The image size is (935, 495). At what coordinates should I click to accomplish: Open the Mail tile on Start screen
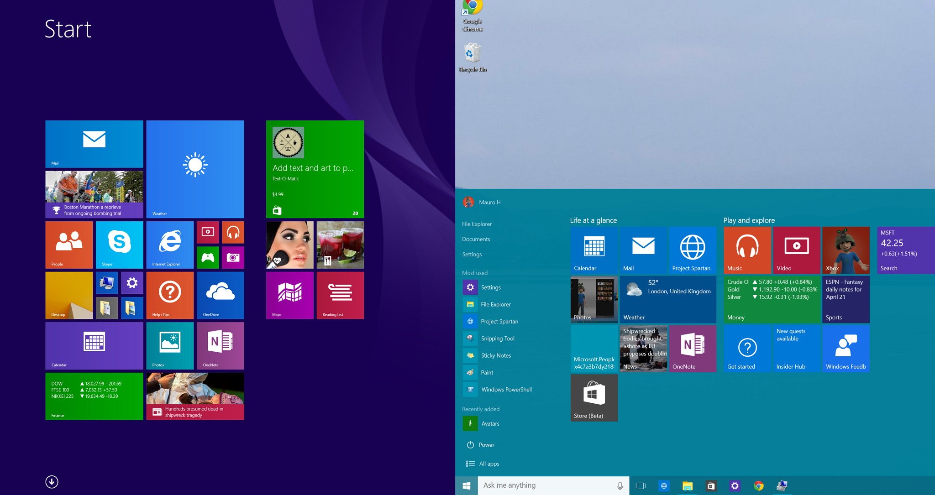tap(94, 144)
